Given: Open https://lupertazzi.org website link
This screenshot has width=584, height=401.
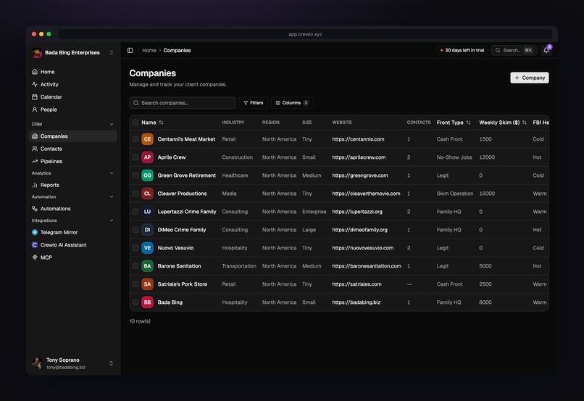Looking at the screenshot, I should point(357,212).
